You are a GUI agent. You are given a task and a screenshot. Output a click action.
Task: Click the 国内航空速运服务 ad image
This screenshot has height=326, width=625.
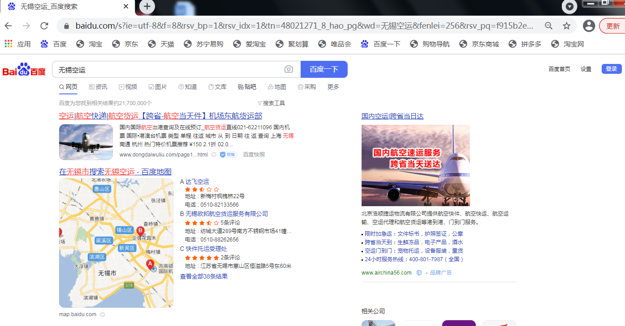coord(416,165)
